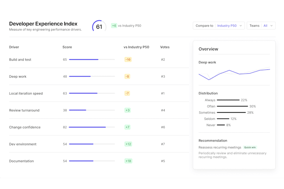Click the -16 badge for Build and test
Screen dimensions: 284x189
point(128,59)
